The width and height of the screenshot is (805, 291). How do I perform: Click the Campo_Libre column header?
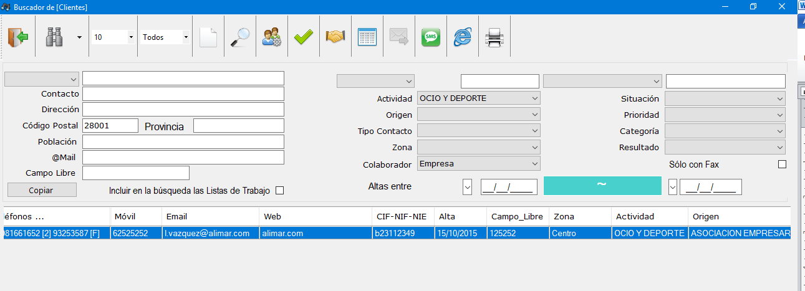[518, 216]
